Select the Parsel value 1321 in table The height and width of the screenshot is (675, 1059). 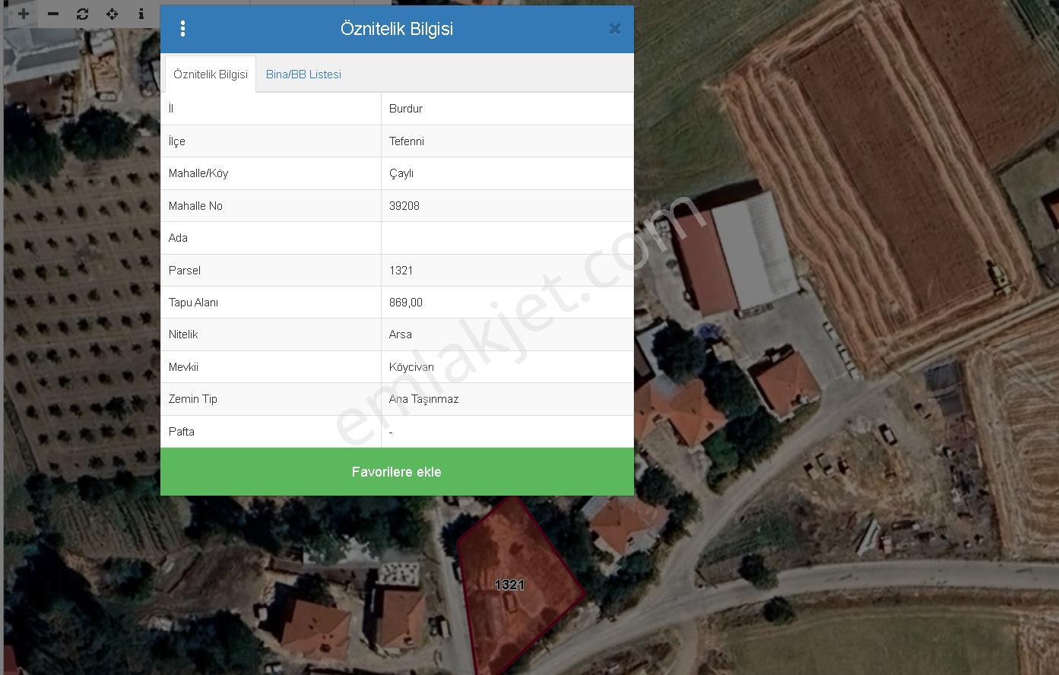[x=401, y=271]
